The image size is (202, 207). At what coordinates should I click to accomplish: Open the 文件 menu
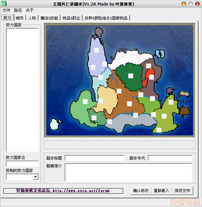coord(6,10)
